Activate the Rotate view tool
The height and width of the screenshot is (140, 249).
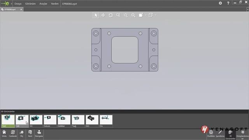tap(110, 15)
